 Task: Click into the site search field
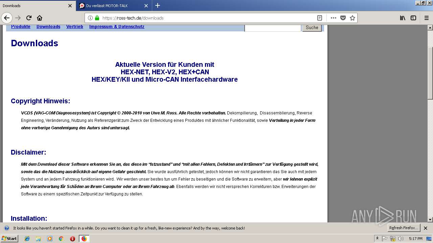tap(273, 28)
